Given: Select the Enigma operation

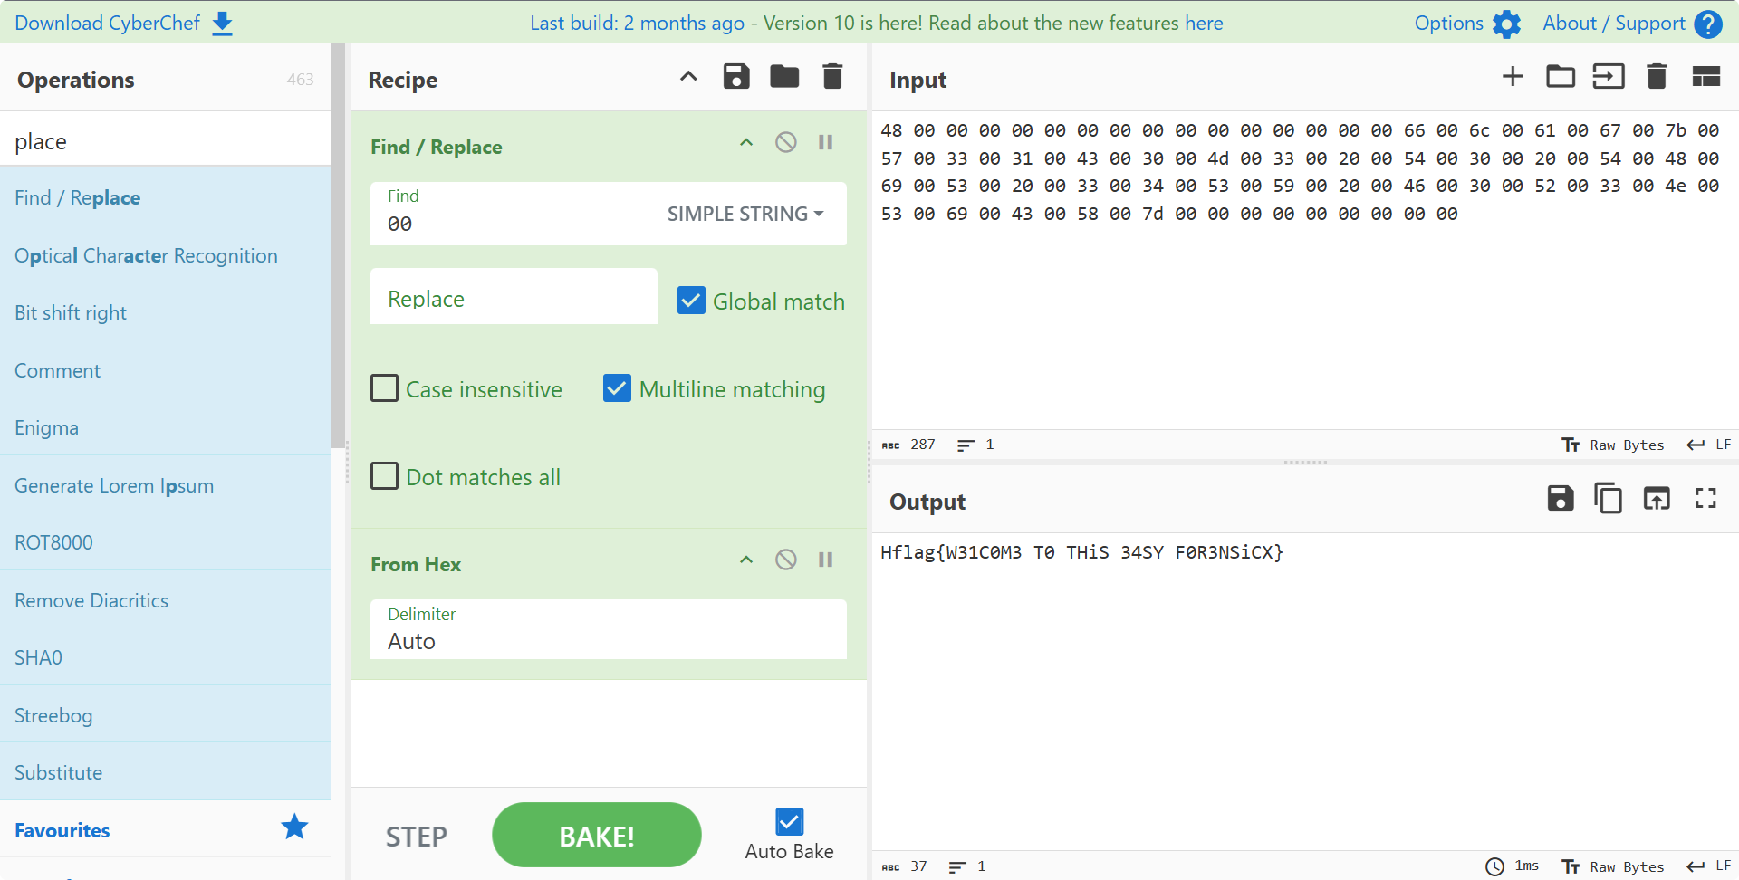Looking at the screenshot, I should click(x=166, y=427).
